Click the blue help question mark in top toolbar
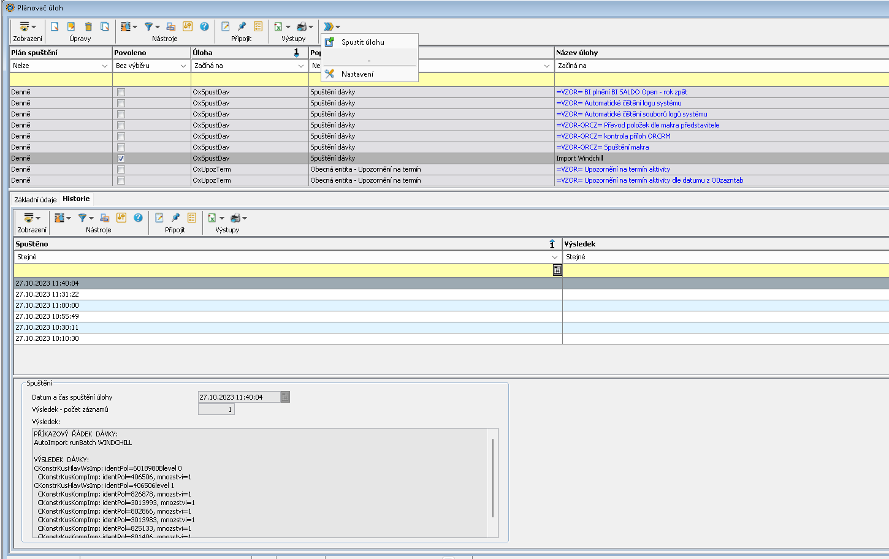This screenshot has height=559, width=889. click(204, 26)
